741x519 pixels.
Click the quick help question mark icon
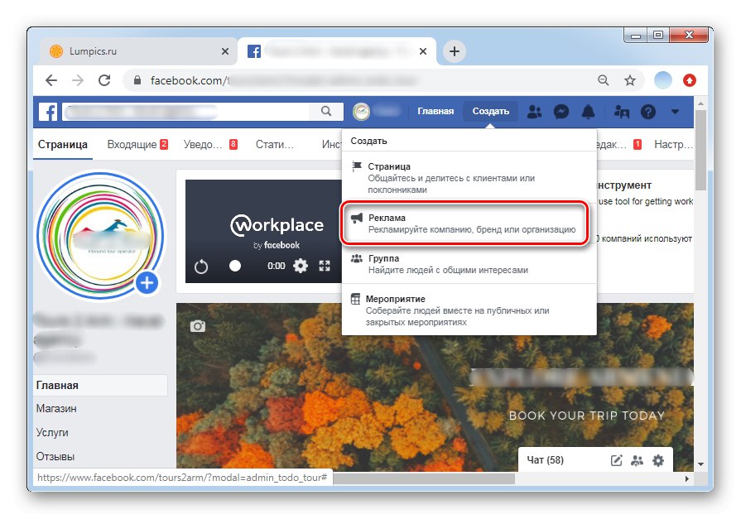tap(648, 112)
